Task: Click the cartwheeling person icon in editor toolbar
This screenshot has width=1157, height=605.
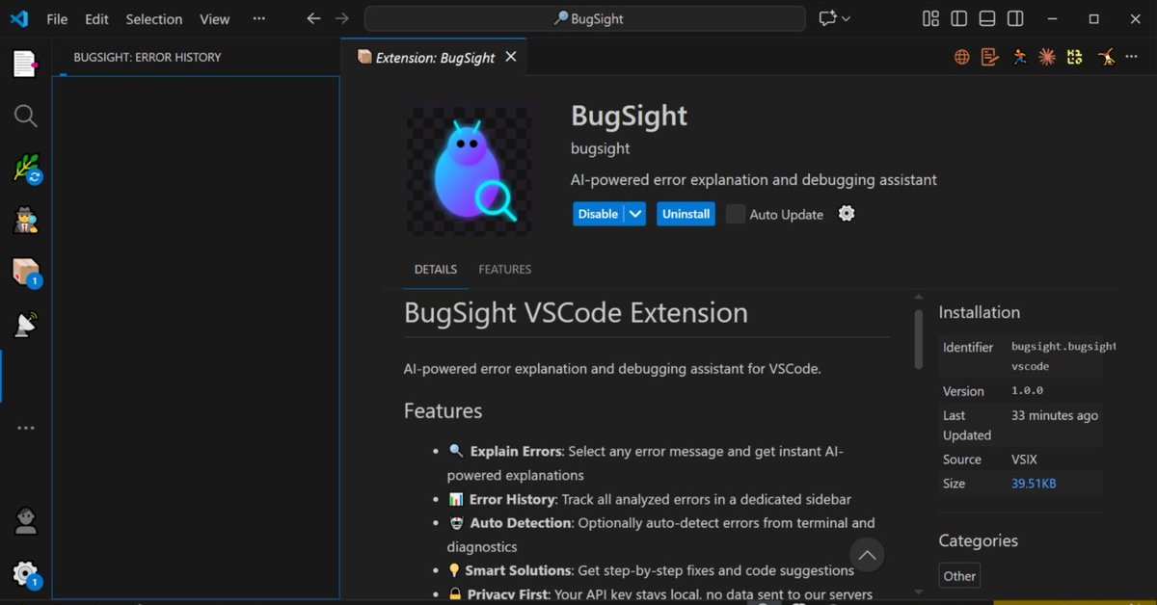Action: pyautogui.click(x=1105, y=57)
